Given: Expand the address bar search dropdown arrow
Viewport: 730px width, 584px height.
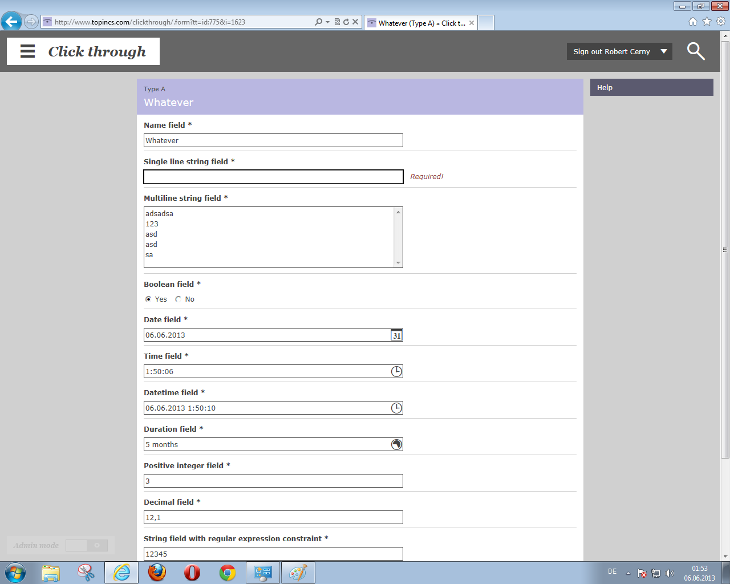Looking at the screenshot, I should [x=327, y=22].
